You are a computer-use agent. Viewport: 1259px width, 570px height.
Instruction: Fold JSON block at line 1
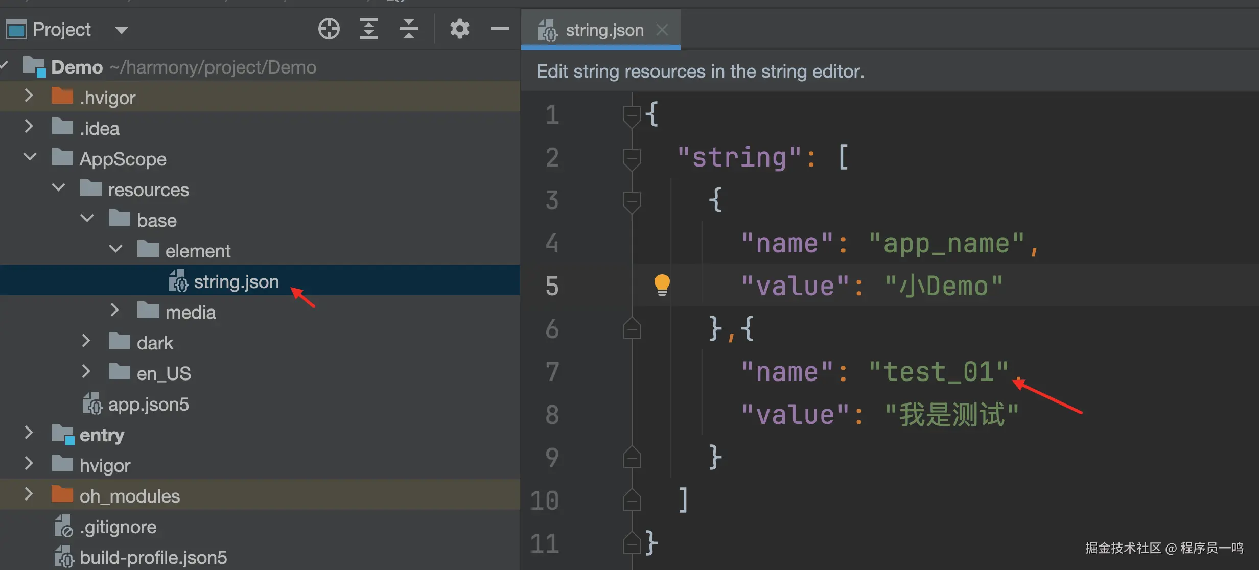point(632,114)
